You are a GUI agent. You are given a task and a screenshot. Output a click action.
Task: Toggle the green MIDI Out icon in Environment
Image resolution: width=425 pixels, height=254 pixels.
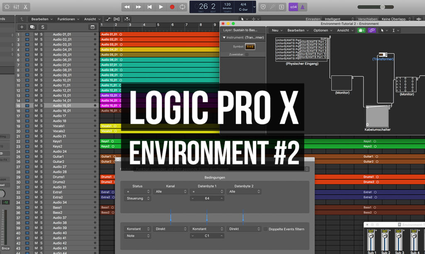[361, 31]
